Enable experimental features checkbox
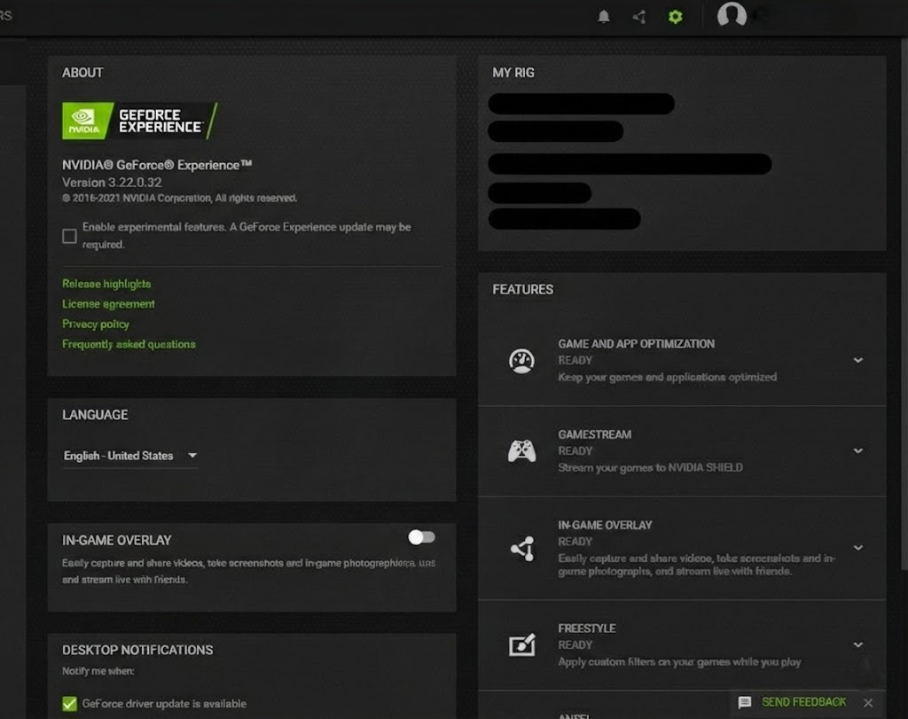 [x=69, y=236]
